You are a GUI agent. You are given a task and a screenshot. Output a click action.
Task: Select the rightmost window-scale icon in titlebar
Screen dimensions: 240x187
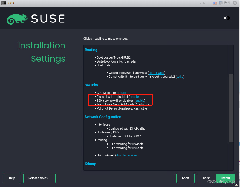209,3
